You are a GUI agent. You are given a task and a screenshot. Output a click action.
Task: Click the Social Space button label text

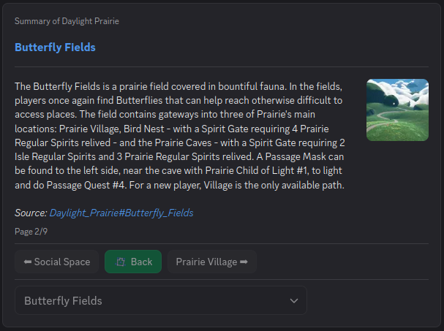62,262
